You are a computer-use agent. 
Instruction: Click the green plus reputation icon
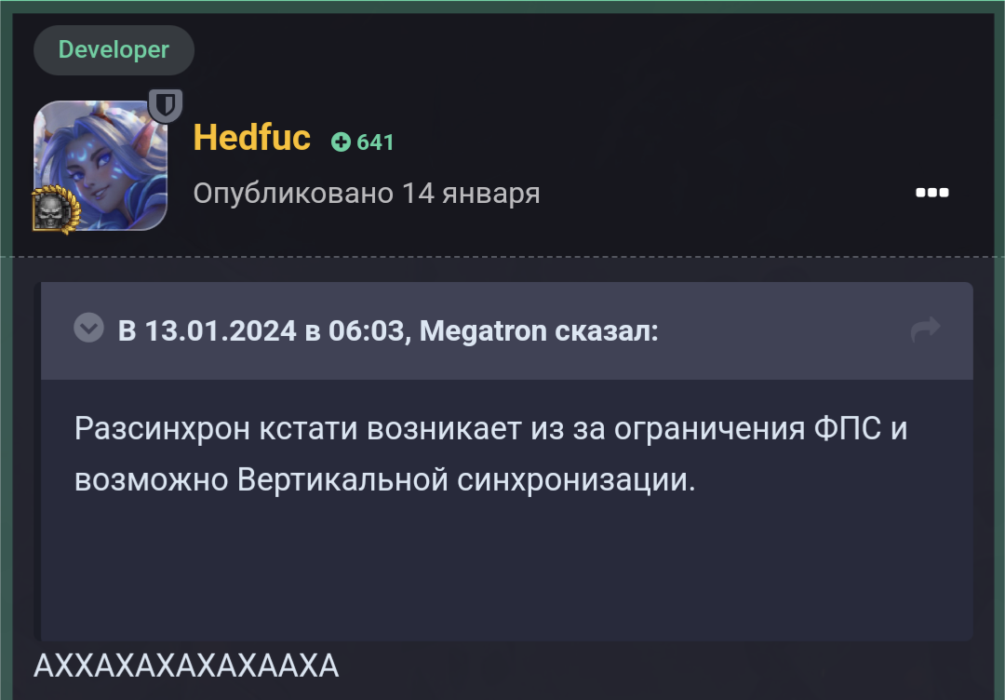click(341, 141)
